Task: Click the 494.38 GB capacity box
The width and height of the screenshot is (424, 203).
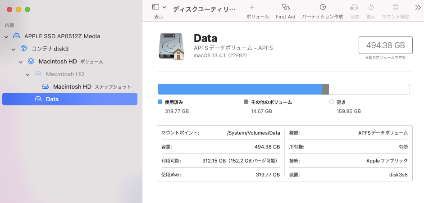Action: pyautogui.click(x=386, y=45)
